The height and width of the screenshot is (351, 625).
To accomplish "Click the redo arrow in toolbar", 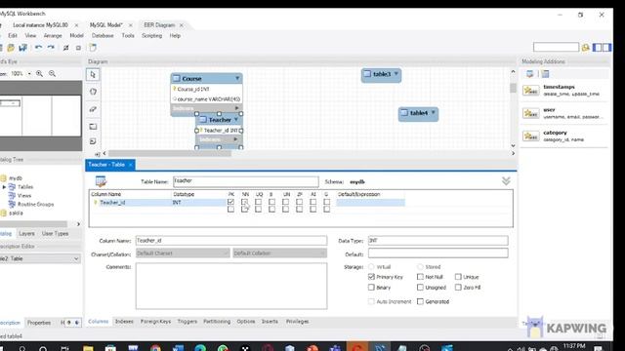I will 51,48.
